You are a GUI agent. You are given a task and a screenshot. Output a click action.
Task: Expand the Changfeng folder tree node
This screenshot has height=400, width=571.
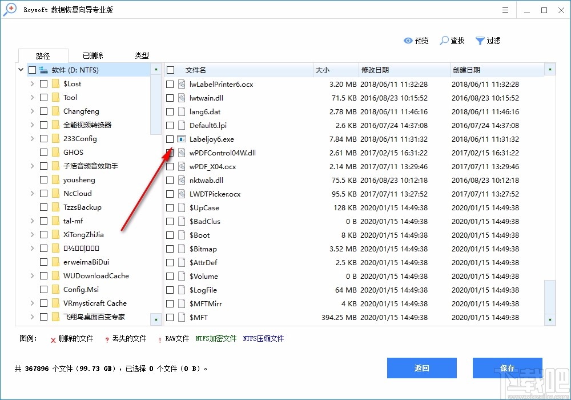32,111
